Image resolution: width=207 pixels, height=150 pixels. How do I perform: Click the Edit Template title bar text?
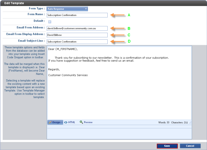[14, 3]
